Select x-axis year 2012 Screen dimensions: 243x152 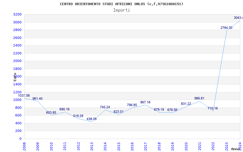click(x=78, y=147)
